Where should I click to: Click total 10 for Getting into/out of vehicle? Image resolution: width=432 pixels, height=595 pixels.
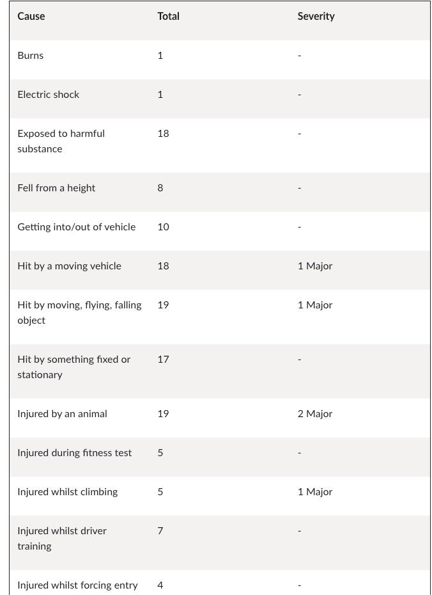pos(163,227)
